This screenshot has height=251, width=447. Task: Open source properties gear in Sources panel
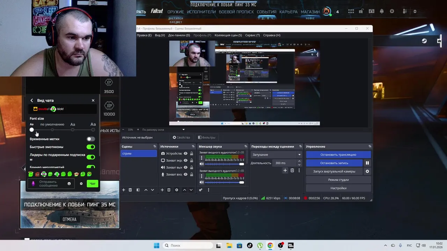click(177, 190)
